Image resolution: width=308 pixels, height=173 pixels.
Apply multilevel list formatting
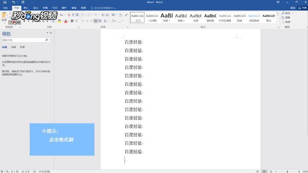(x=96, y=15)
